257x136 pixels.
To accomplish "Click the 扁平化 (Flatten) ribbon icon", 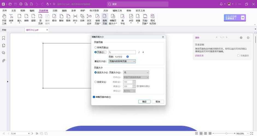I will tap(123, 19).
